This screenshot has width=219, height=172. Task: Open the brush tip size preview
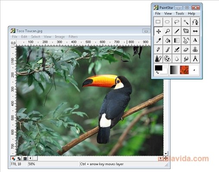click(194, 70)
